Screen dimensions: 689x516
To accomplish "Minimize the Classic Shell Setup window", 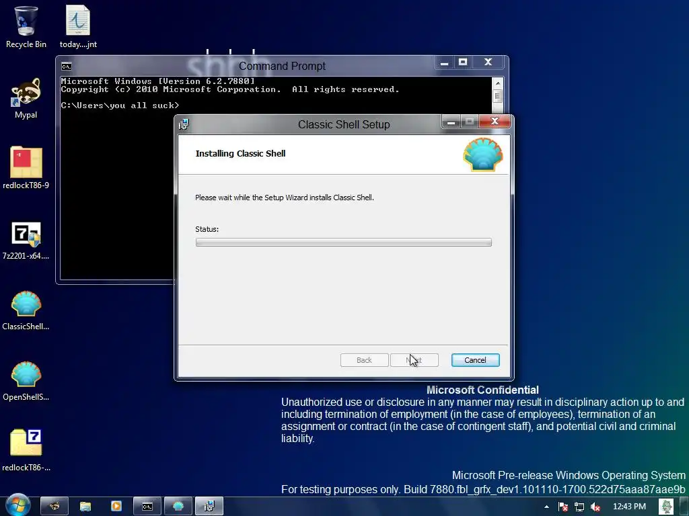I will [451, 122].
